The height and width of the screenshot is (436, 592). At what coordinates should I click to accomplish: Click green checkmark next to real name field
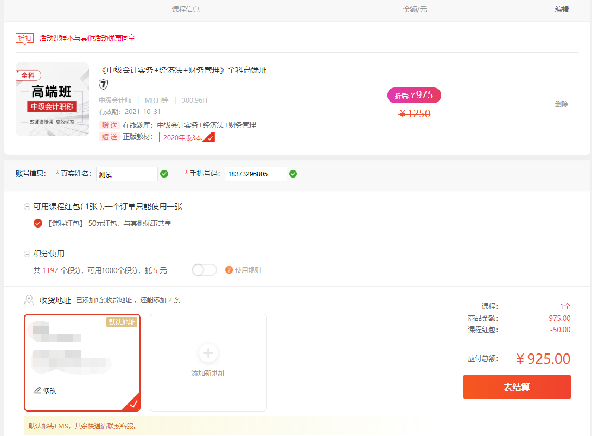164,174
